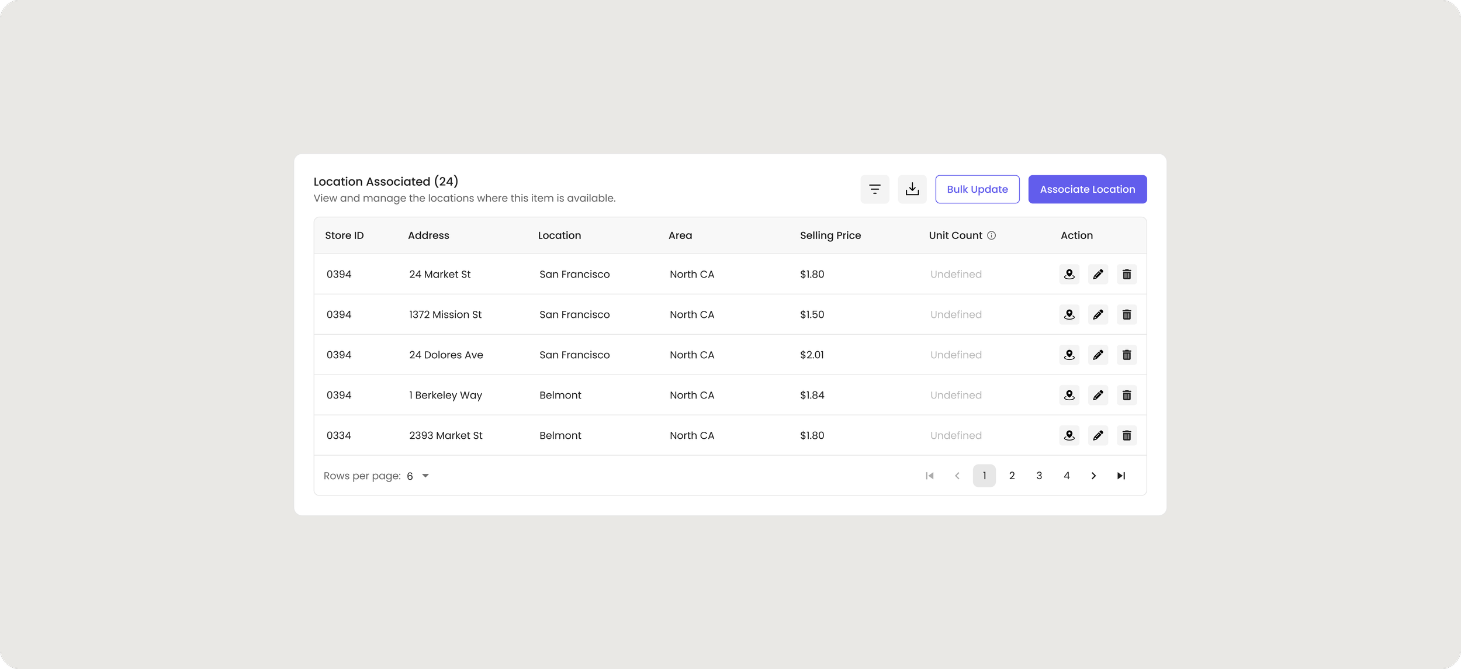The height and width of the screenshot is (669, 1461).
Task: Delete the 2393 Market St row
Action: [x=1126, y=435]
